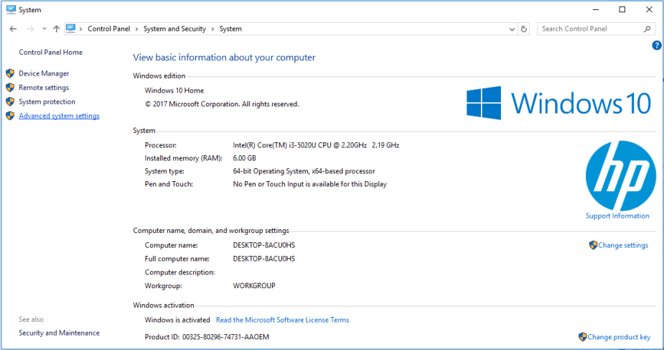
Task: Go to Control Panel Home
Action: coord(50,52)
